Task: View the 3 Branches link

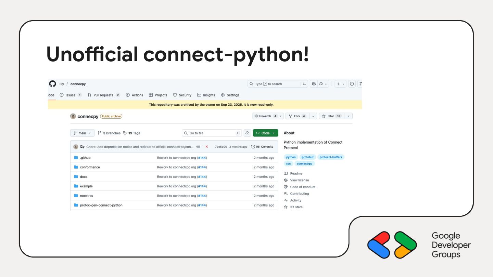Action: coord(109,133)
